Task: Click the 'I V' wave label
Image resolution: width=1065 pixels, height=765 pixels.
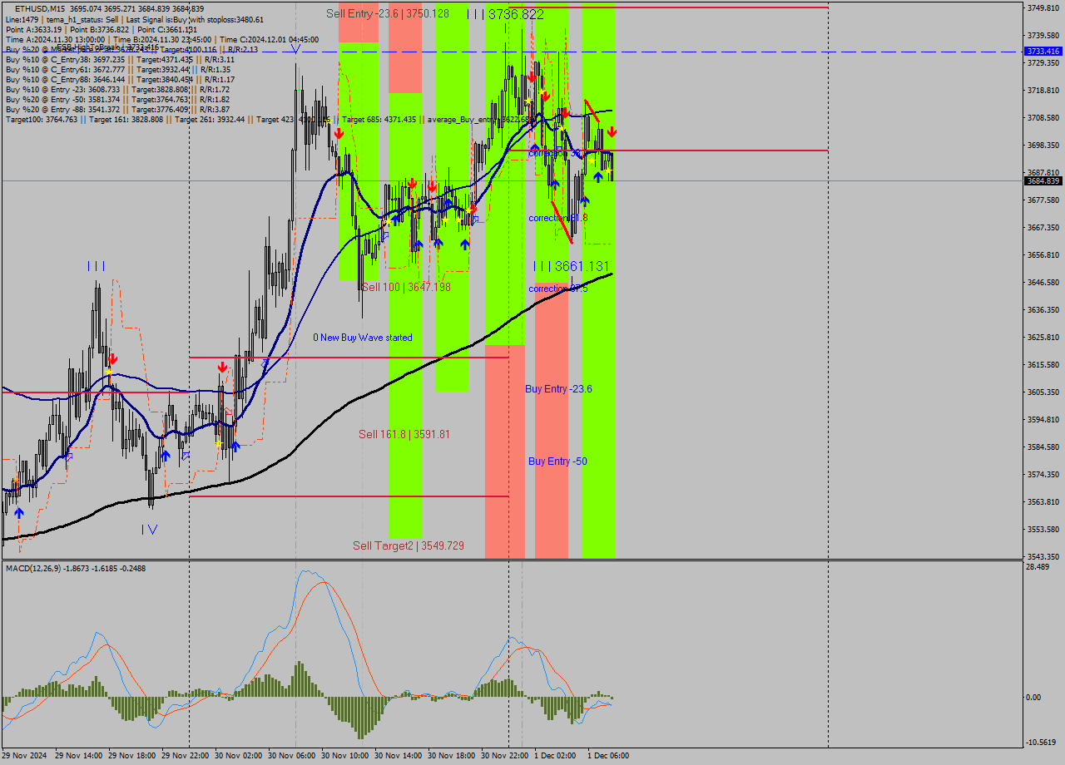Action: click(x=150, y=529)
